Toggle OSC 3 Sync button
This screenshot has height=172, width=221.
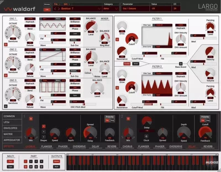(x=75, y=95)
